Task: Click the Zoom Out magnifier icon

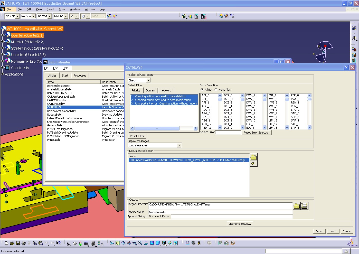Action: (140, 243)
